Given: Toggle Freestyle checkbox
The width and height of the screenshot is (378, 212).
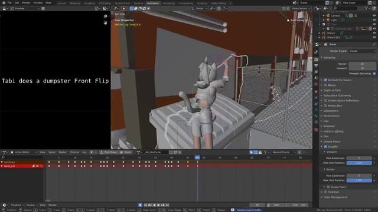Looking at the screenshot, I should pyautogui.click(x=325, y=192).
